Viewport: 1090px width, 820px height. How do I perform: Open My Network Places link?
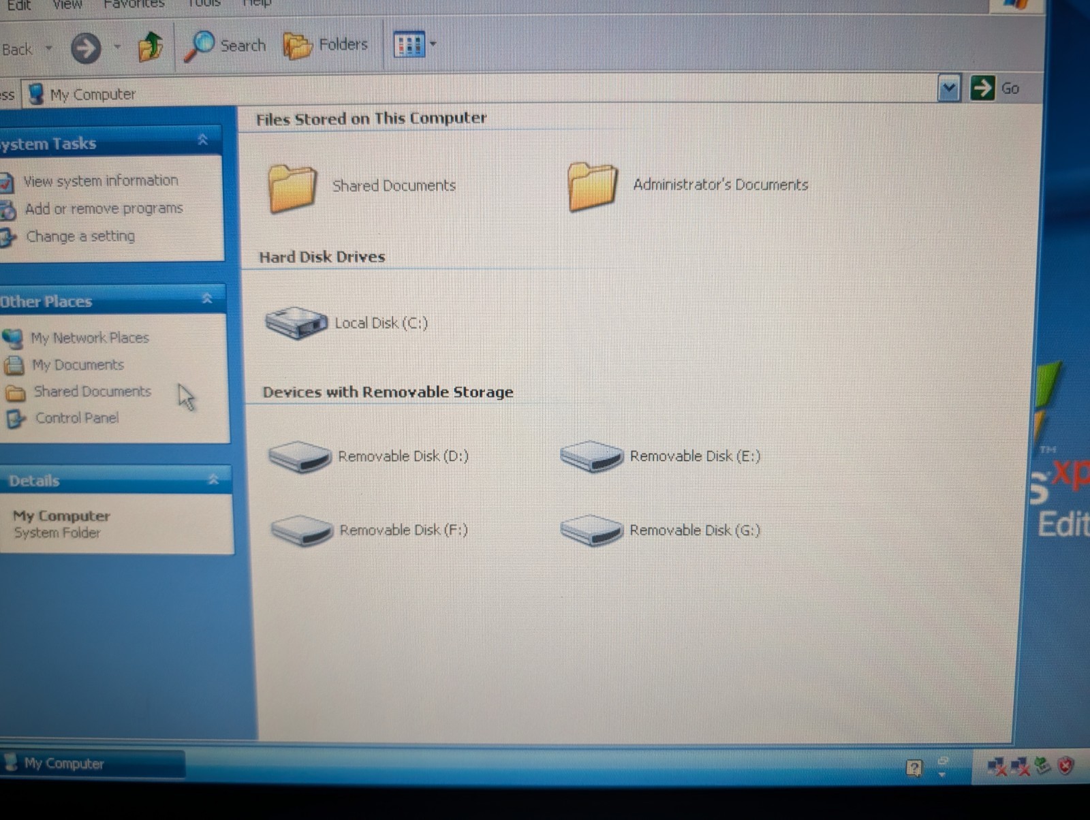(x=90, y=338)
